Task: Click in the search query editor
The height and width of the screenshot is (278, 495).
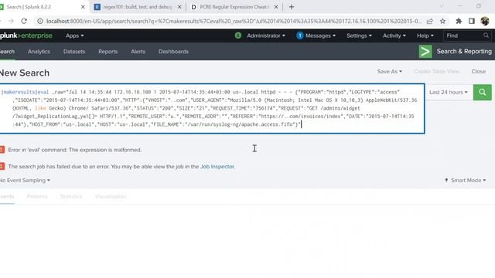Action: (212, 108)
